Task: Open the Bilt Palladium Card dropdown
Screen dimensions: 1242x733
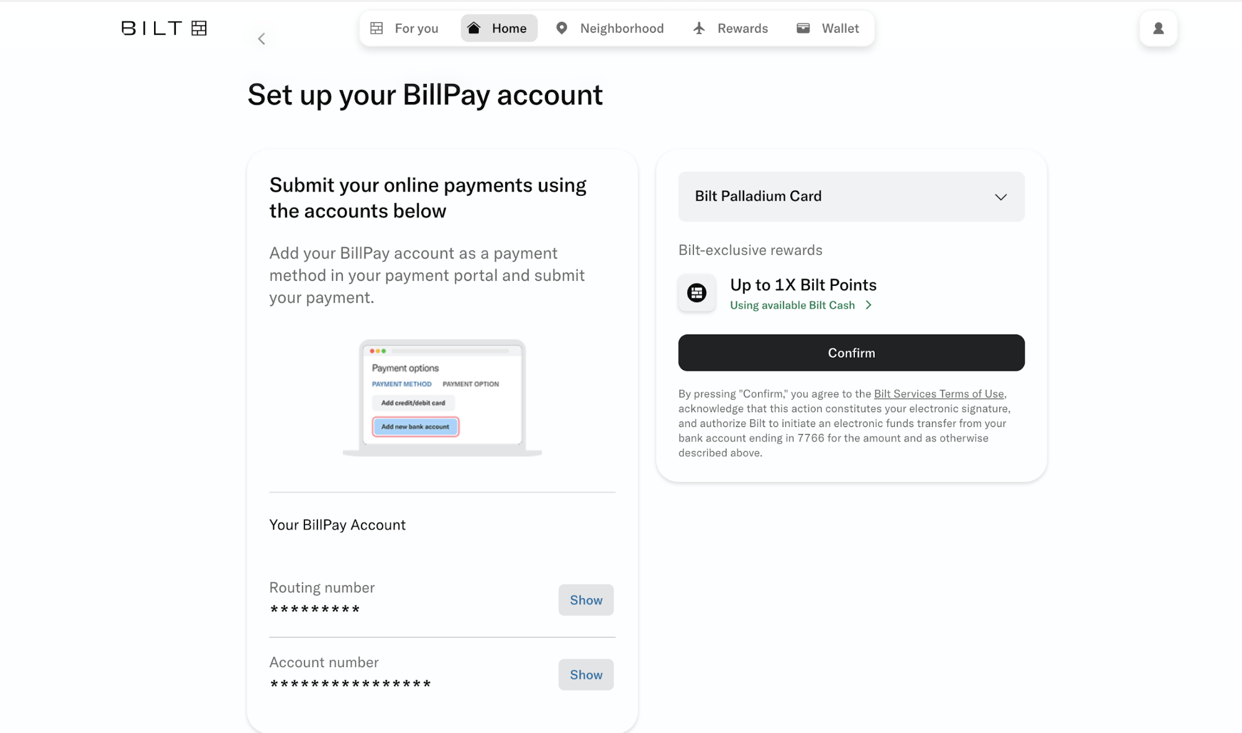Action: click(x=851, y=196)
